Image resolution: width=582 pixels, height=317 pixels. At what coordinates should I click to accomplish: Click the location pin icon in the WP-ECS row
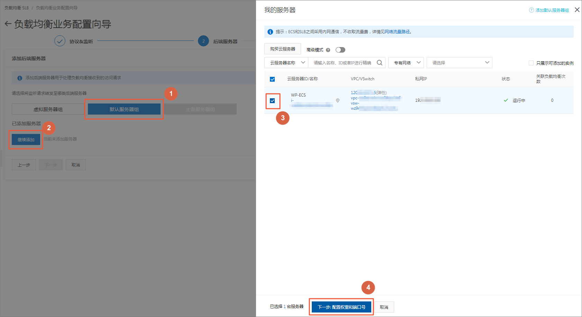[x=338, y=100]
